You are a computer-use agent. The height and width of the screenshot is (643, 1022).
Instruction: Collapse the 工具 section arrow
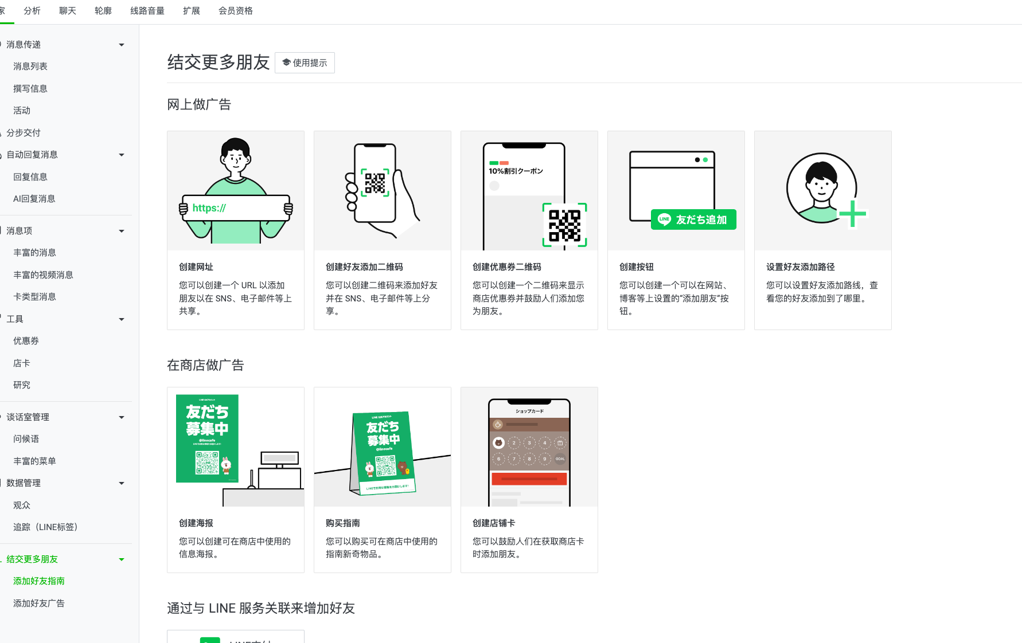click(x=122, y=319)
